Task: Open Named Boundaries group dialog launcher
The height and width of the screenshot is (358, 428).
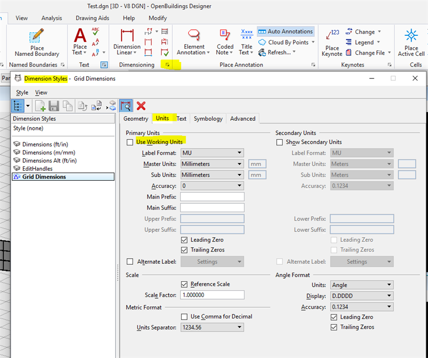Action: (62, 65)
